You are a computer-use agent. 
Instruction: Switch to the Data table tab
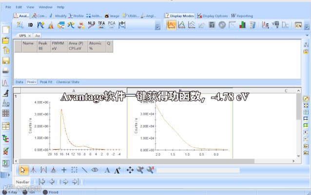[x=19, y=82]
